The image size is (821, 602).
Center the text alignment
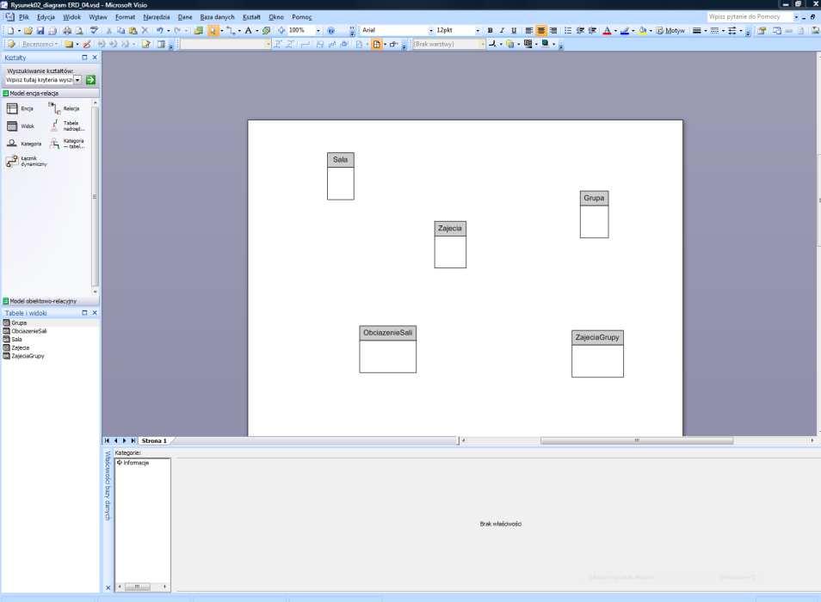click(541, 30)
